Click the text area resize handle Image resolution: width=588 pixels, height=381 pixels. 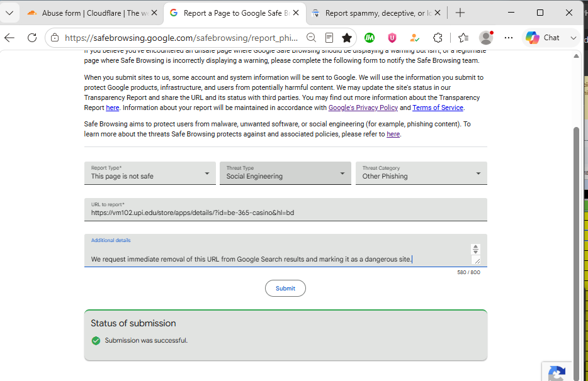tap(477, 260)
